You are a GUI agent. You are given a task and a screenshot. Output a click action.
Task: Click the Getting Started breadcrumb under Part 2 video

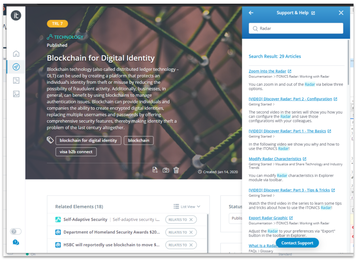pyautogui.click(x=260, y=104)
